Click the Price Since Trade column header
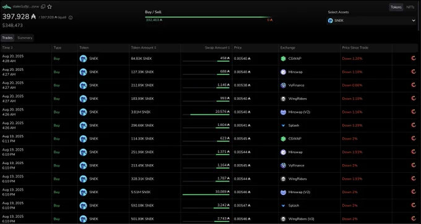421x224 pixels. pyautogui.click(x=355, y=48)
